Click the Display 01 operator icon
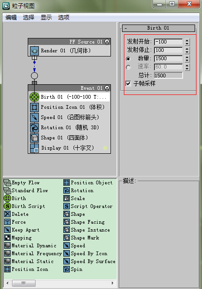The height and width of the screenshot is (289, 202). click(34, 148)
